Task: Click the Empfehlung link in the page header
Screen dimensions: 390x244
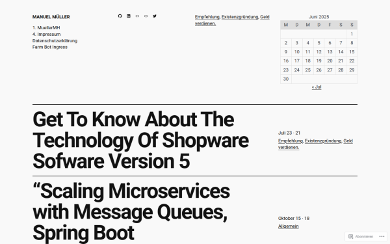Action: click(207, 17)
